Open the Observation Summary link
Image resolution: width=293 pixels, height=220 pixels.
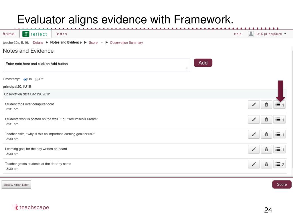pos(126,43)
